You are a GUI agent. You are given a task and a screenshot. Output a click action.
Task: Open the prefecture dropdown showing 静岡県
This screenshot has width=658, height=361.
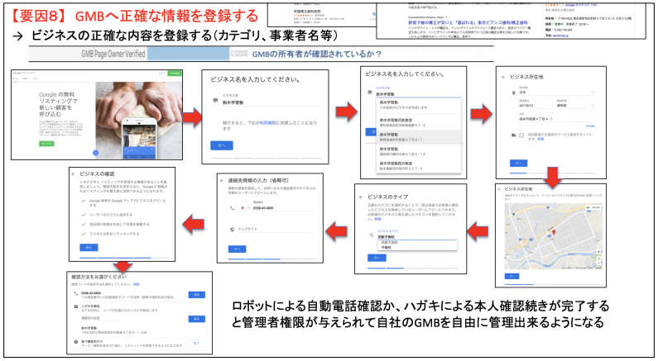point(575,106)
